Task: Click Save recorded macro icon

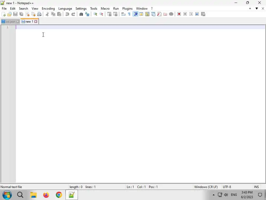Action: [x=203, y=14]
